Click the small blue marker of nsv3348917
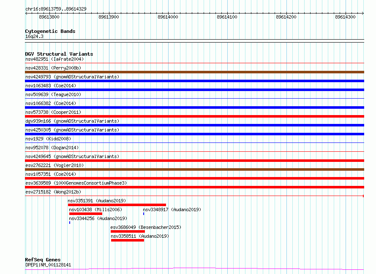This screenshot has height=274, width=376. [144, 214]
